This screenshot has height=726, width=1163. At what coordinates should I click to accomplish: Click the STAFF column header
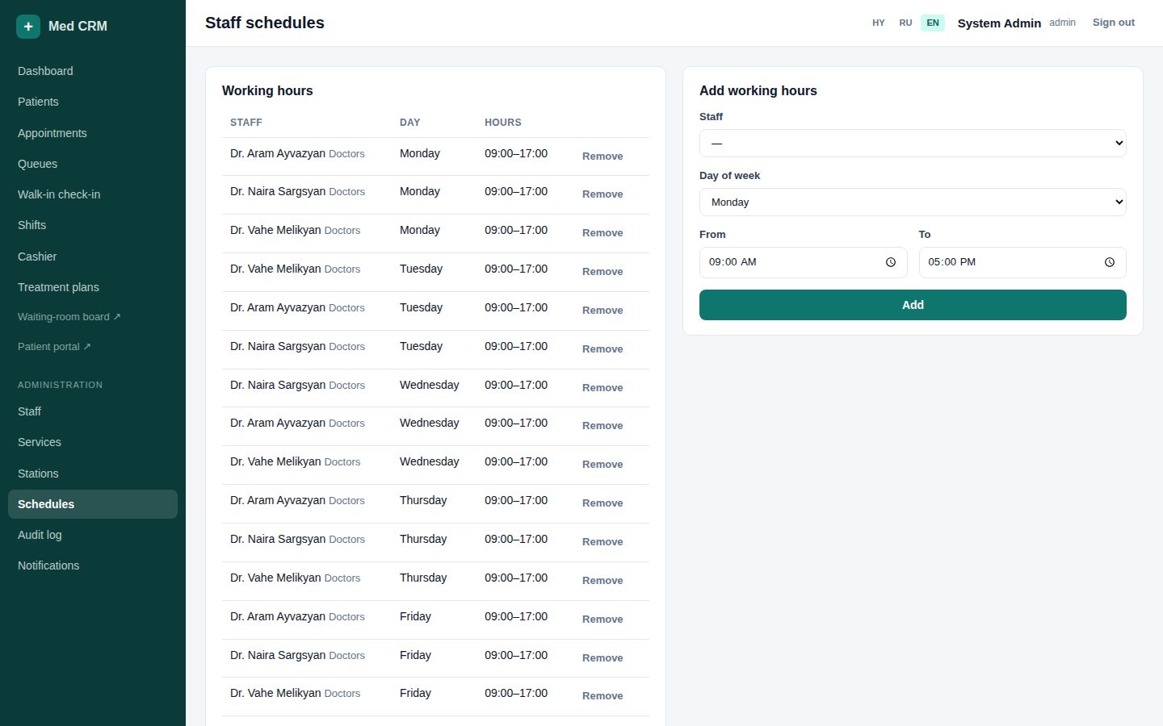point(246,123)
